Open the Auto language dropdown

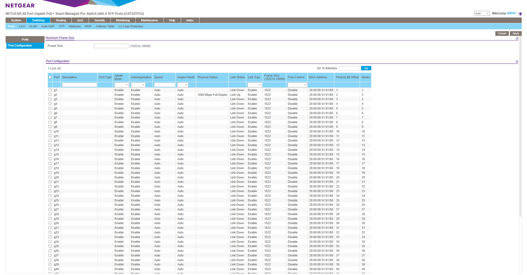(x=482, y=13)
